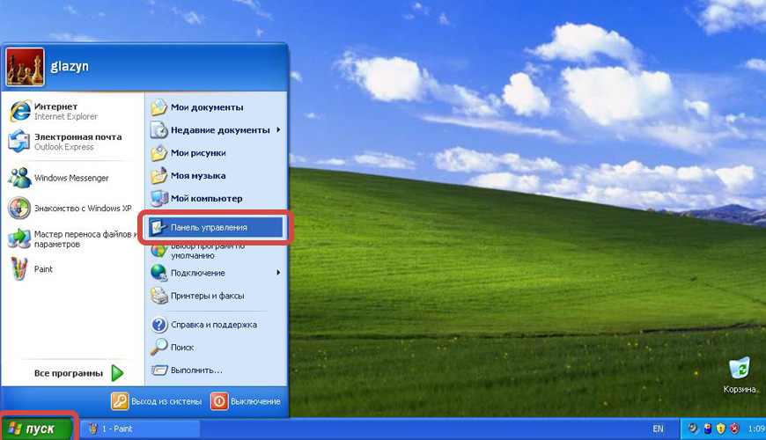Expand the Недавние документы submenu arrow

click(278, 130)
